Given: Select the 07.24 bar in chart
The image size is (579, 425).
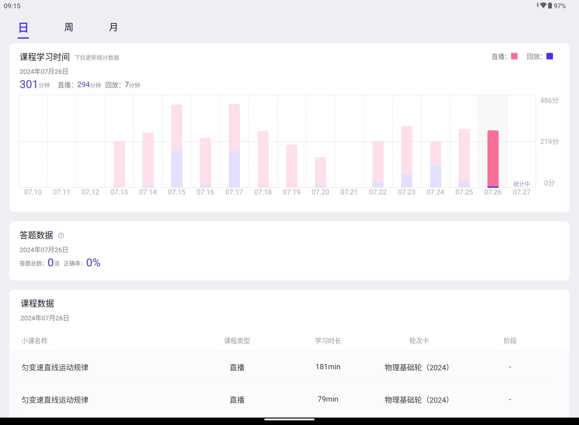Looking at the screenshot, I should (435, 165).
